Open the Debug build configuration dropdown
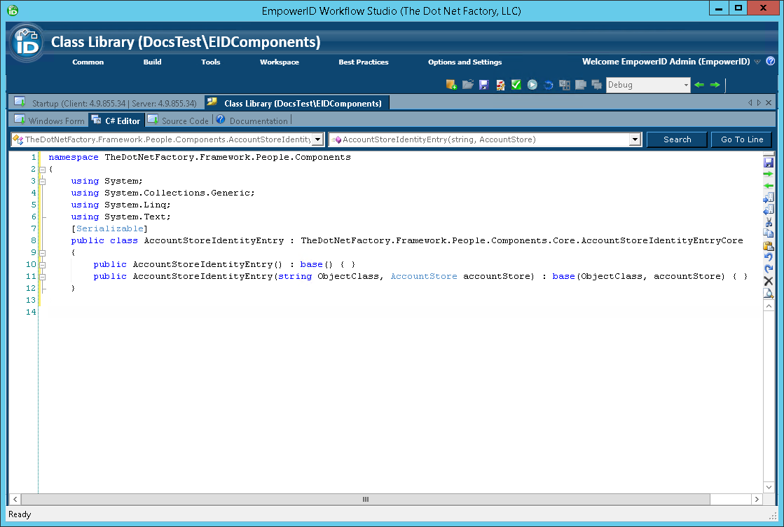Image resolution: width=784 pixels, height=527 pixels. coord(686,85)
